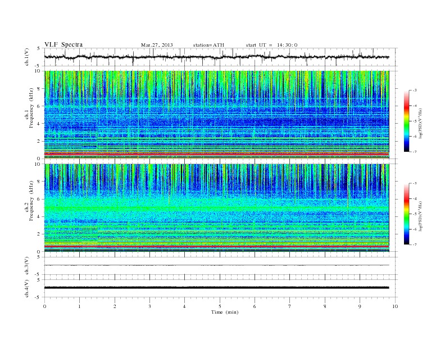
Task: Click the time axis tick label "3"
Action: (149, 306)
